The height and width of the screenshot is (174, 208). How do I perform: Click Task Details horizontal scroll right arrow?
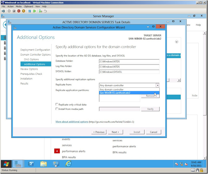coord(179,80)
